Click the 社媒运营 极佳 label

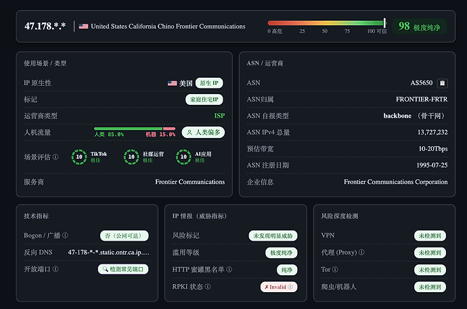148,160
